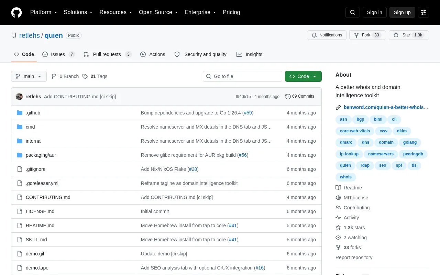Open pull request #59 link
The width and height of the screenshot is (440, 275).
click(248, 113)
